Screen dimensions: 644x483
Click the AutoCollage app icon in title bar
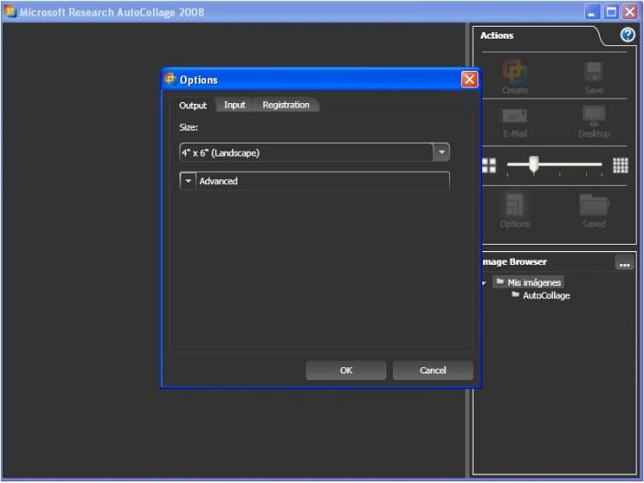pos(9,11)
